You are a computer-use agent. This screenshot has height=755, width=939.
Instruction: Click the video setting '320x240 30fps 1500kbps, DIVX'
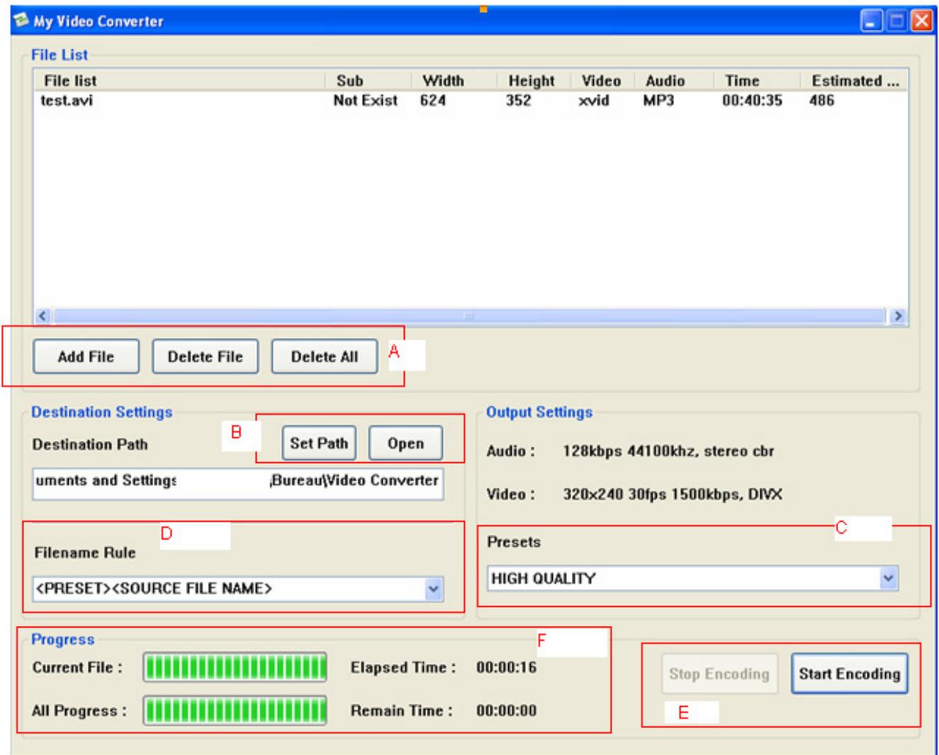673,495
